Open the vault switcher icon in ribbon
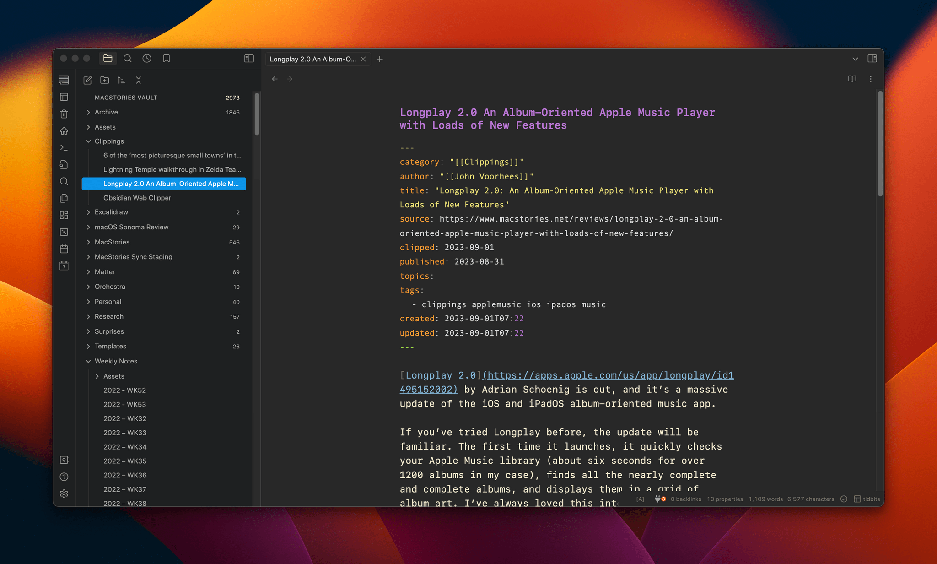 click(64, 460)
